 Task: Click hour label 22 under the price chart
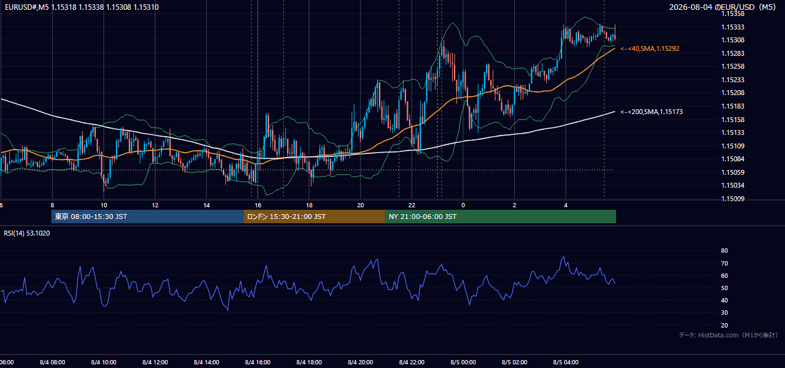(x=412, y=205)
